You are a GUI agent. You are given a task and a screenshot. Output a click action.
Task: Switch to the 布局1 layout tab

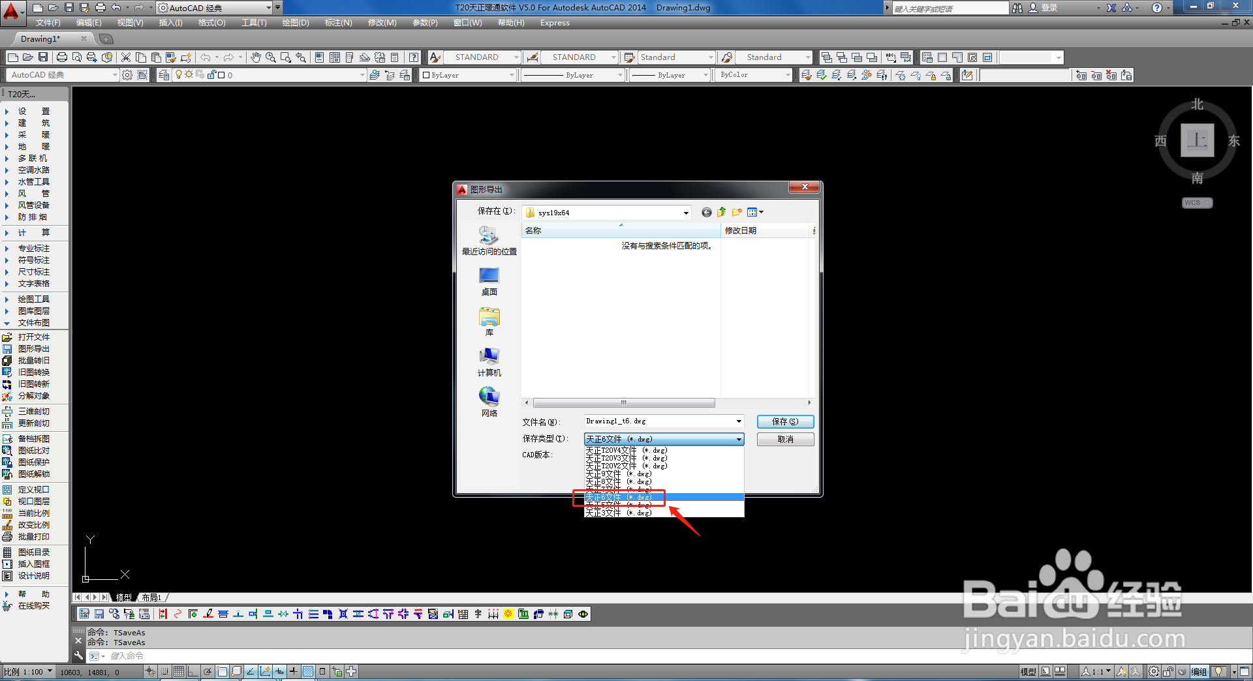click(x=151, y=598)
